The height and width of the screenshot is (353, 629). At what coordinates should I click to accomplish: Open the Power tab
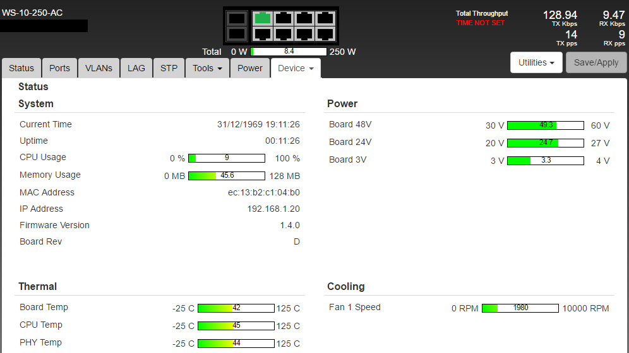point(250,68)
